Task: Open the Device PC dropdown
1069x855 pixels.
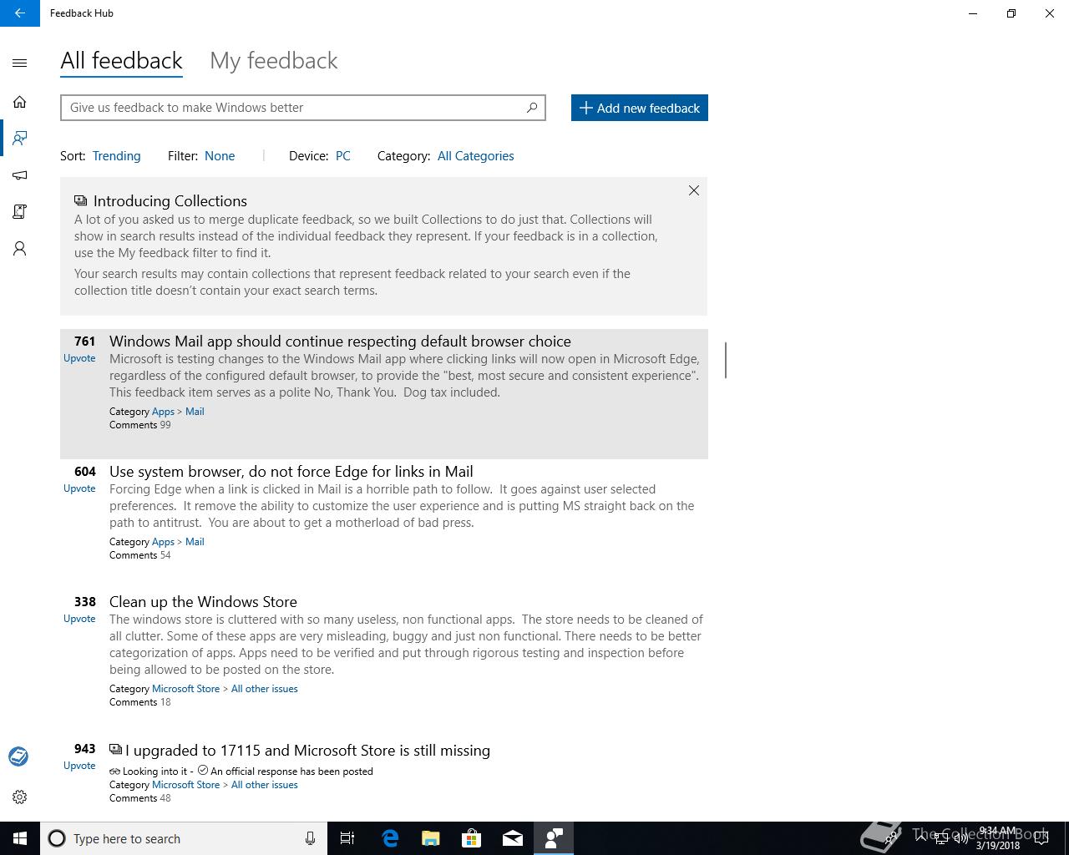Action: pyautogui.click(x=343, y=156)
